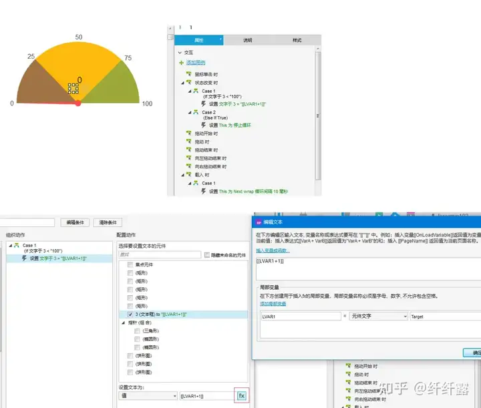The width and height of the screenshot is (481, 408).
Task: Click the rp icon in 编辑文本 title bar
Action: coord(259,222)
